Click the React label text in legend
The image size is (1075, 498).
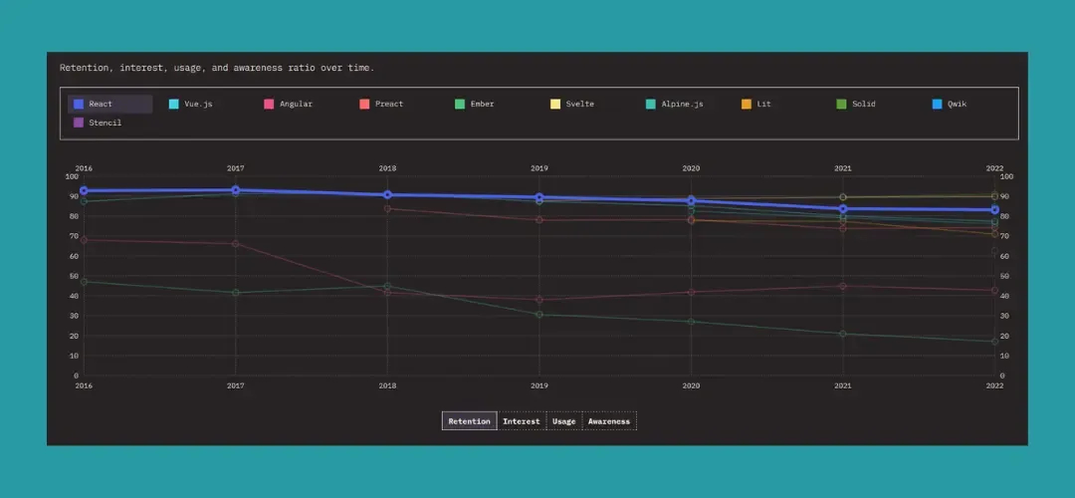coord(101,104)
